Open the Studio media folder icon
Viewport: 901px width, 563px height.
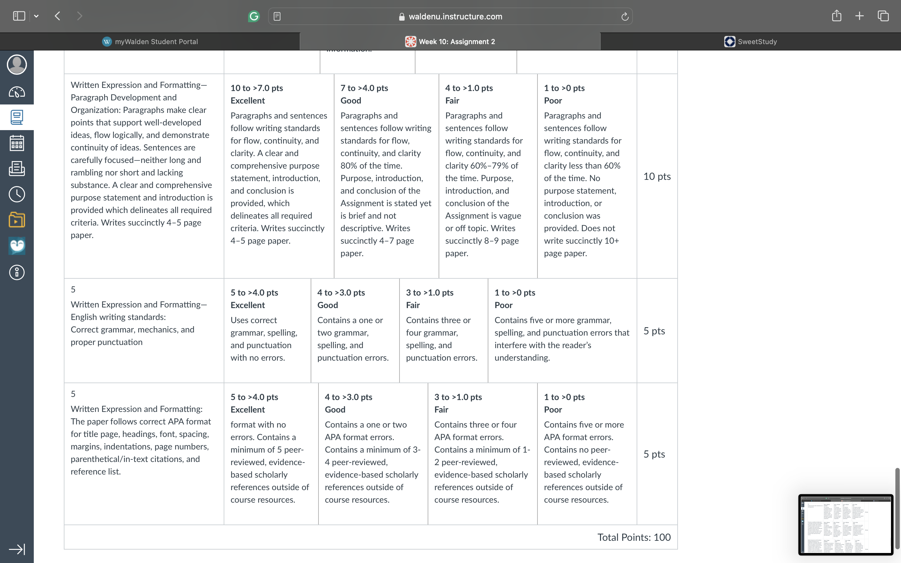click(17, 220)
